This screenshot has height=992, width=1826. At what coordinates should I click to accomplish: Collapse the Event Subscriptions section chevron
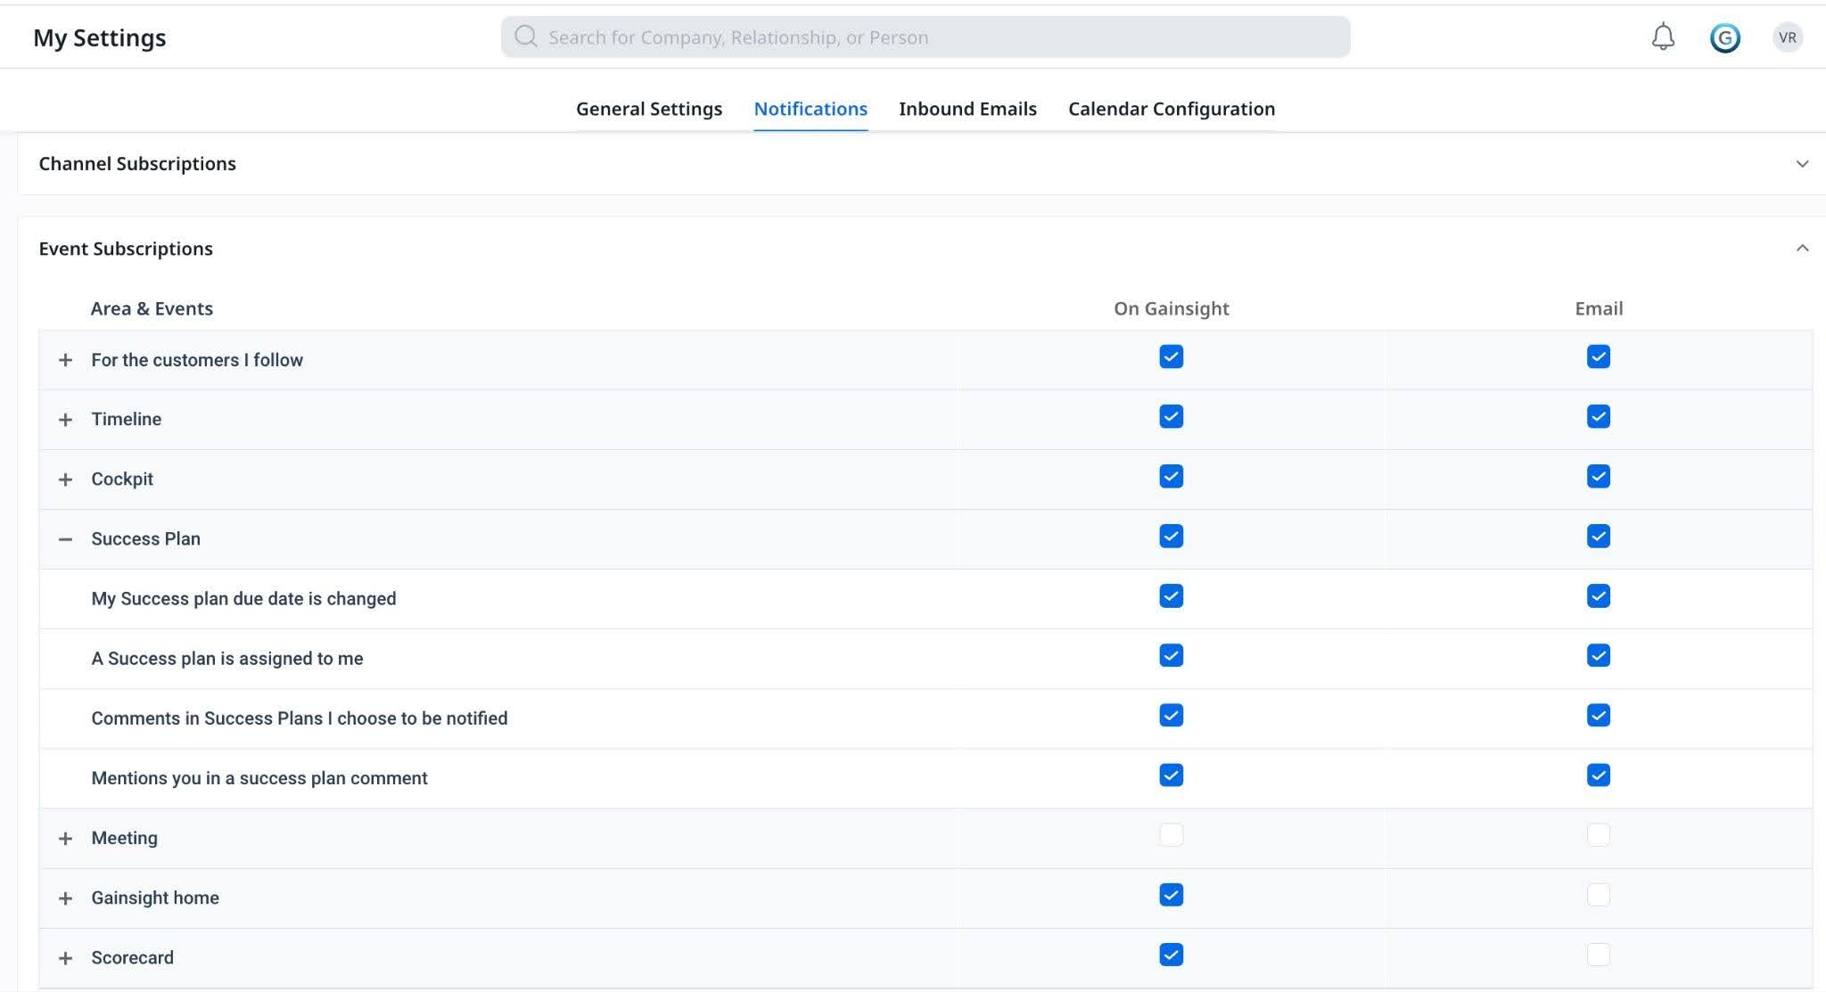pos(1802,249)
